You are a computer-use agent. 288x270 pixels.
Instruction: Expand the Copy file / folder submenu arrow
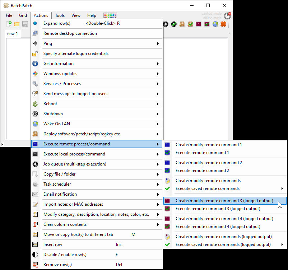click(x=158, y=174)
